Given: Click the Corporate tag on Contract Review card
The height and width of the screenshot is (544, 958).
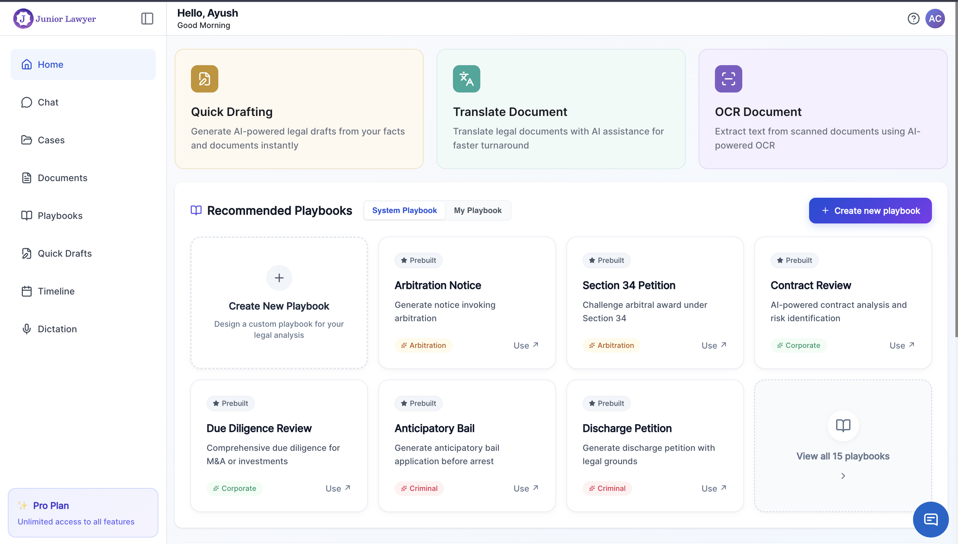Looking at the screenshot, I should click(798, 345).
